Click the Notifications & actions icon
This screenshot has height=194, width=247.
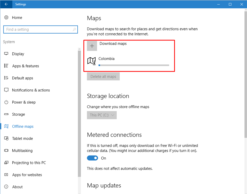(x=6, y=90)
